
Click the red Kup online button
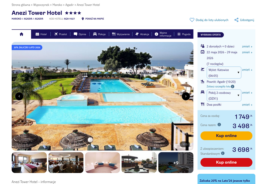(x=226, y=162)
